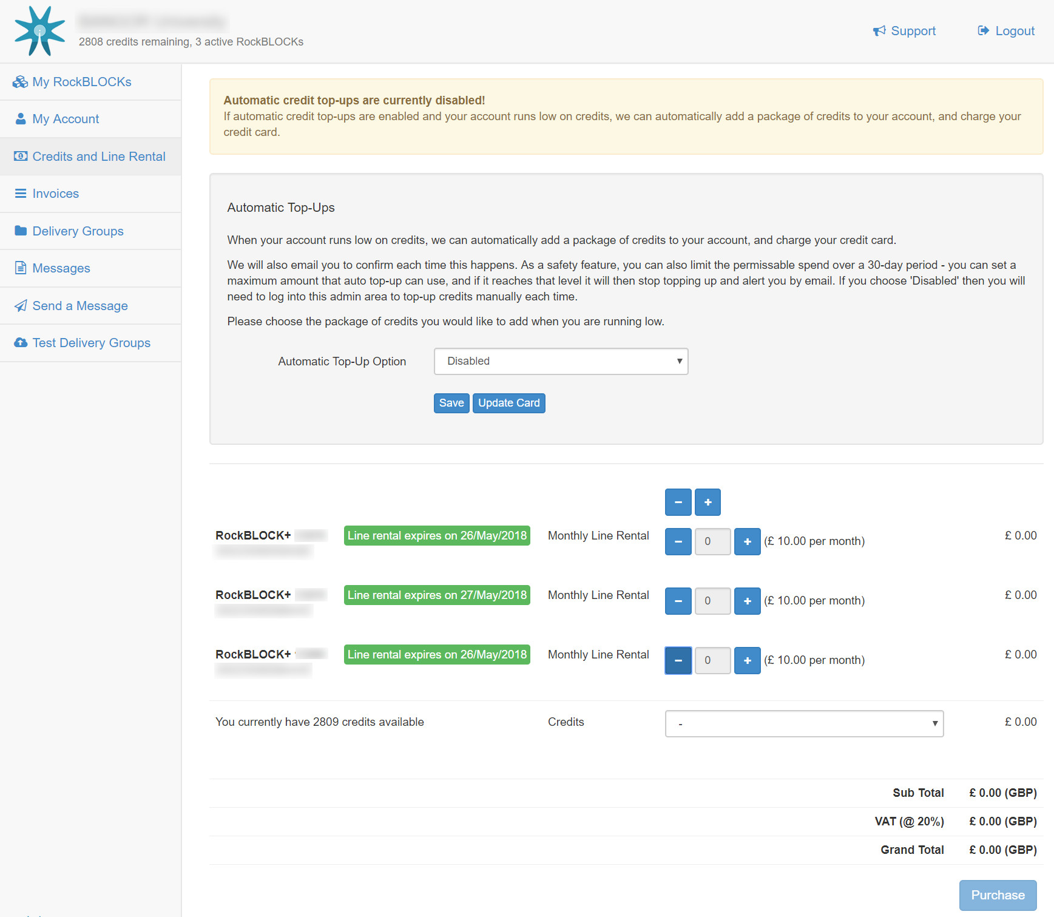
Task: Decrease months for last 26/May/2018 RockBLOCK+
Action: pos(678,660)
